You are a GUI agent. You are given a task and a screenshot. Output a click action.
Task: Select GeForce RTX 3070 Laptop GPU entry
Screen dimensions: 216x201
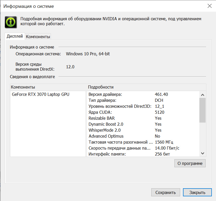click(x=41, y=95)
